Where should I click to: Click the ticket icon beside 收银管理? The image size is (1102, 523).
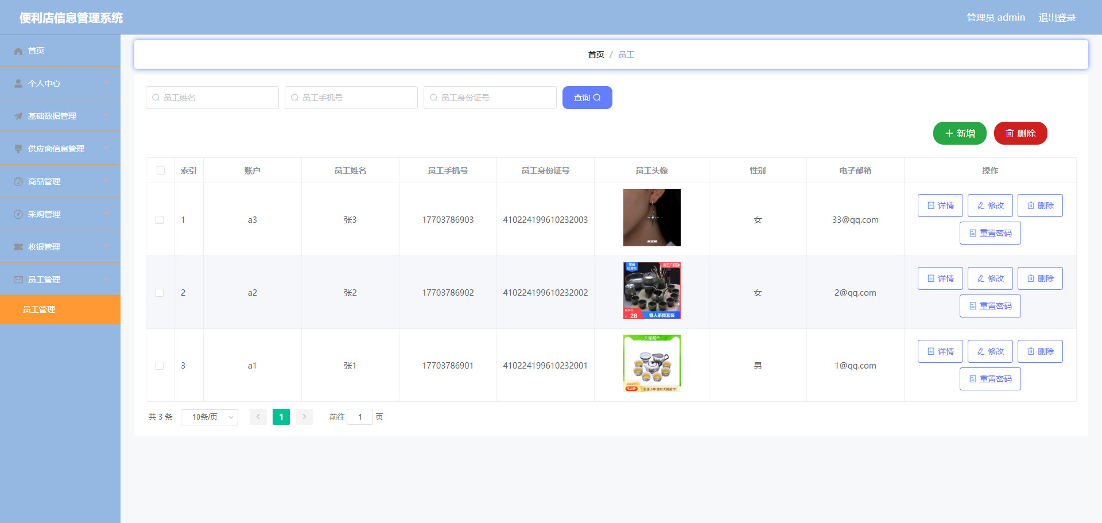18,247
